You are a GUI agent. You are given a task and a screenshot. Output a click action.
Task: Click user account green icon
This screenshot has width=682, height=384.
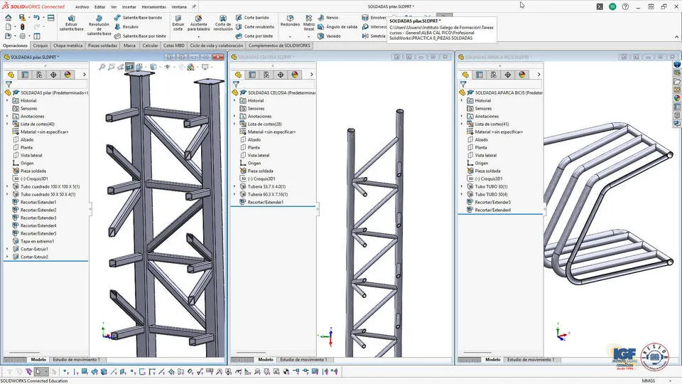612,6
